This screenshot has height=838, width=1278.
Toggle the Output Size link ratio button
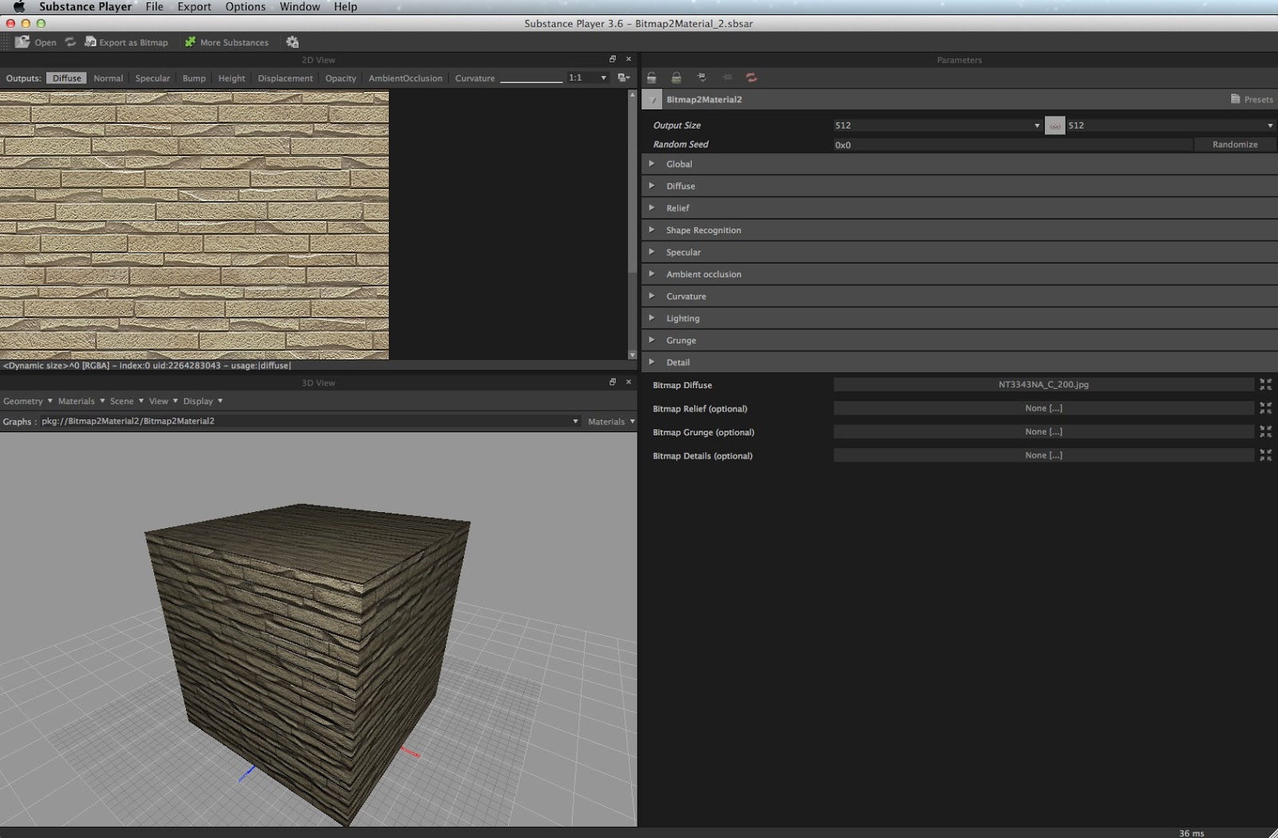pyautogui.click(x=1054, y=125)
